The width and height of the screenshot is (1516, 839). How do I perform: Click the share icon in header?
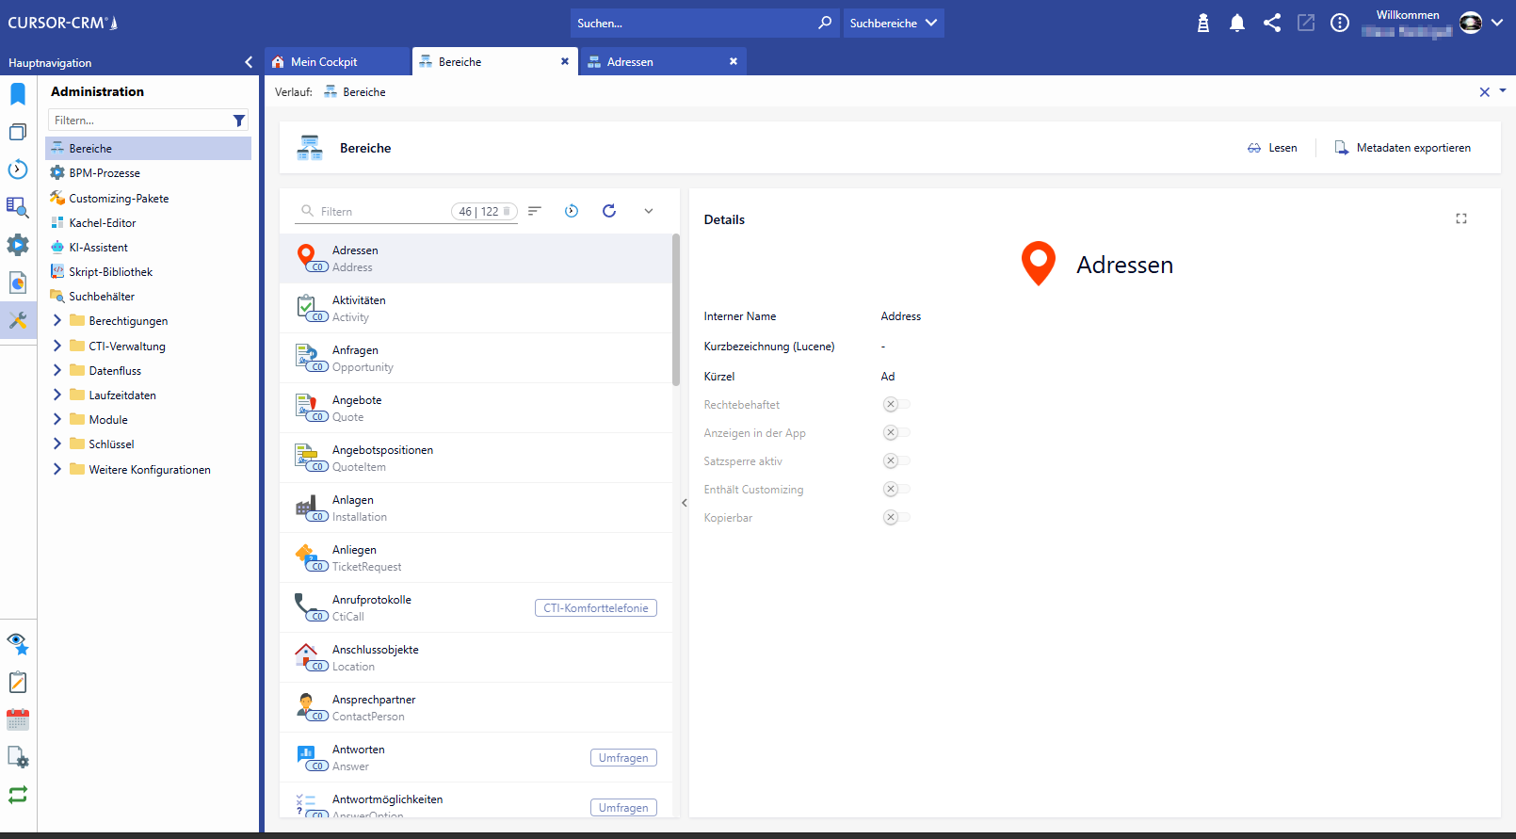1272,24
